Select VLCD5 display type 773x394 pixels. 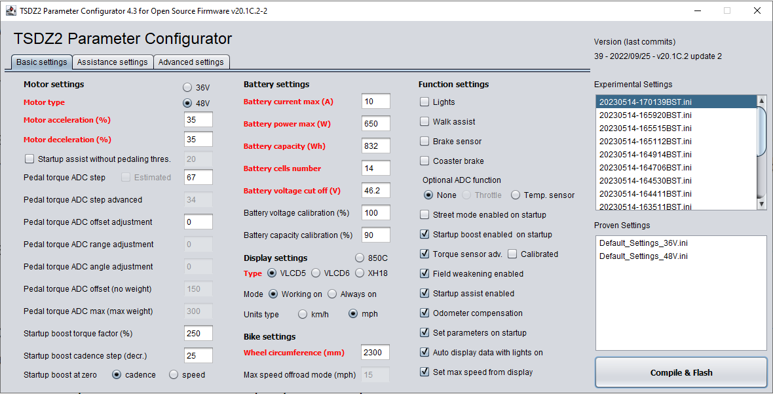272,273
